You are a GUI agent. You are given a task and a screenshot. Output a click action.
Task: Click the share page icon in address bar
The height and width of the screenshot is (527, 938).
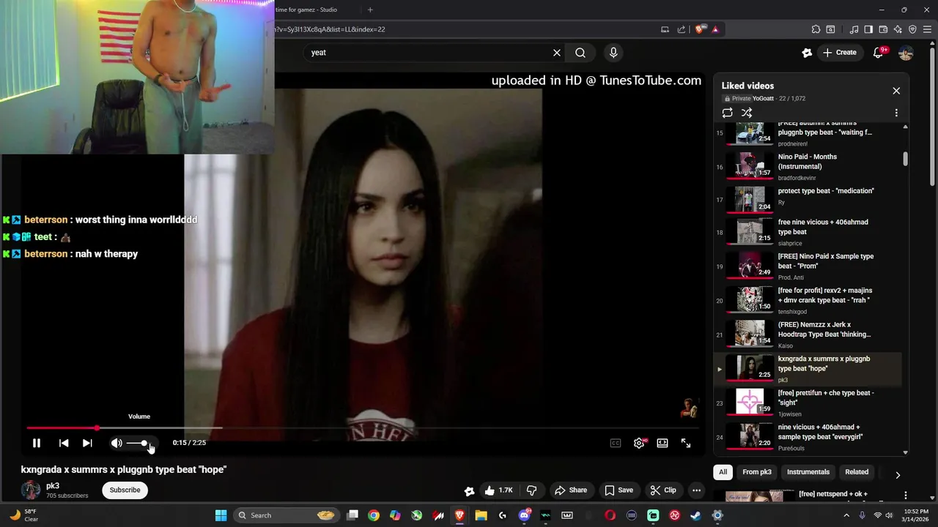(x=682, y=29)
